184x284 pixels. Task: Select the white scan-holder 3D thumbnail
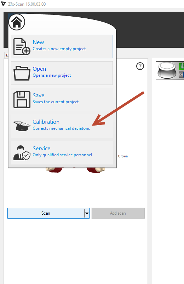pyautogui.click(x=167, y=70)
